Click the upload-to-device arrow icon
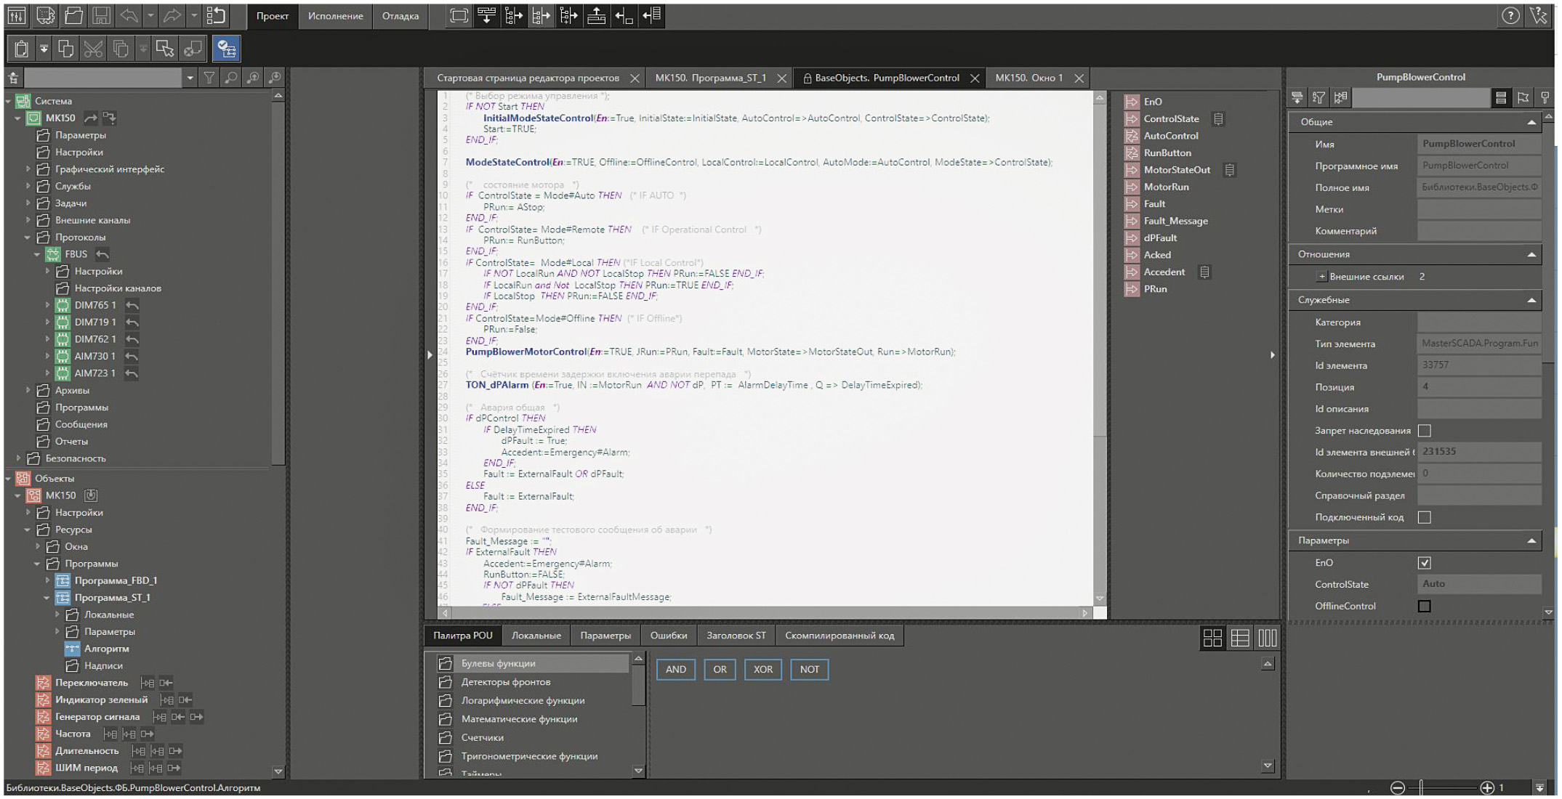The height and width of the screenshot is (799, 1562). click(596, 15)
